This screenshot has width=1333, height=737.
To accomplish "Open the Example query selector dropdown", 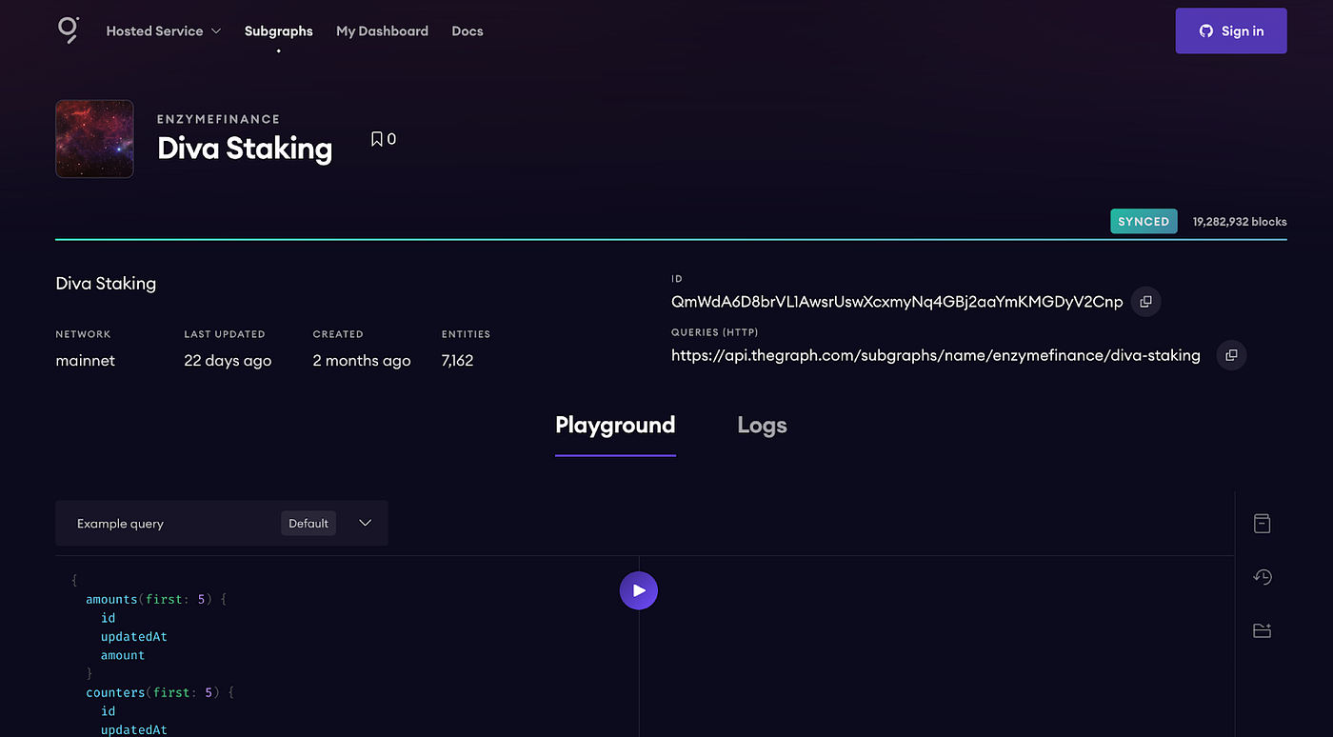I will point(365,523).
